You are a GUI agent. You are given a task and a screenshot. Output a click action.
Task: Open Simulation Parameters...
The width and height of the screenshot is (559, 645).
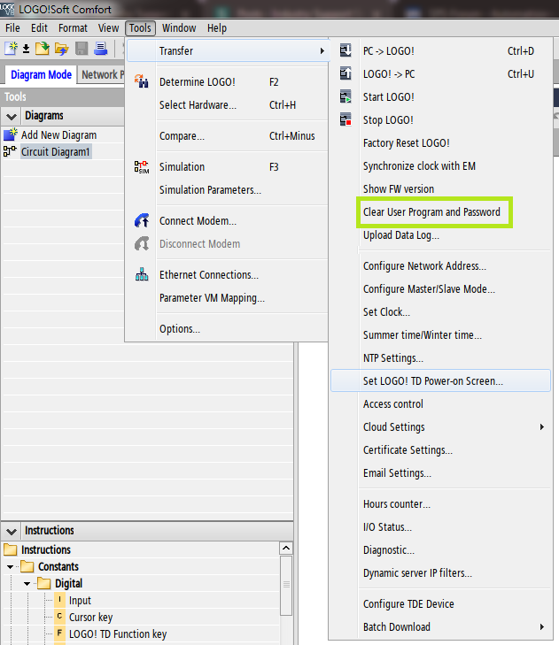click(229, 189)
